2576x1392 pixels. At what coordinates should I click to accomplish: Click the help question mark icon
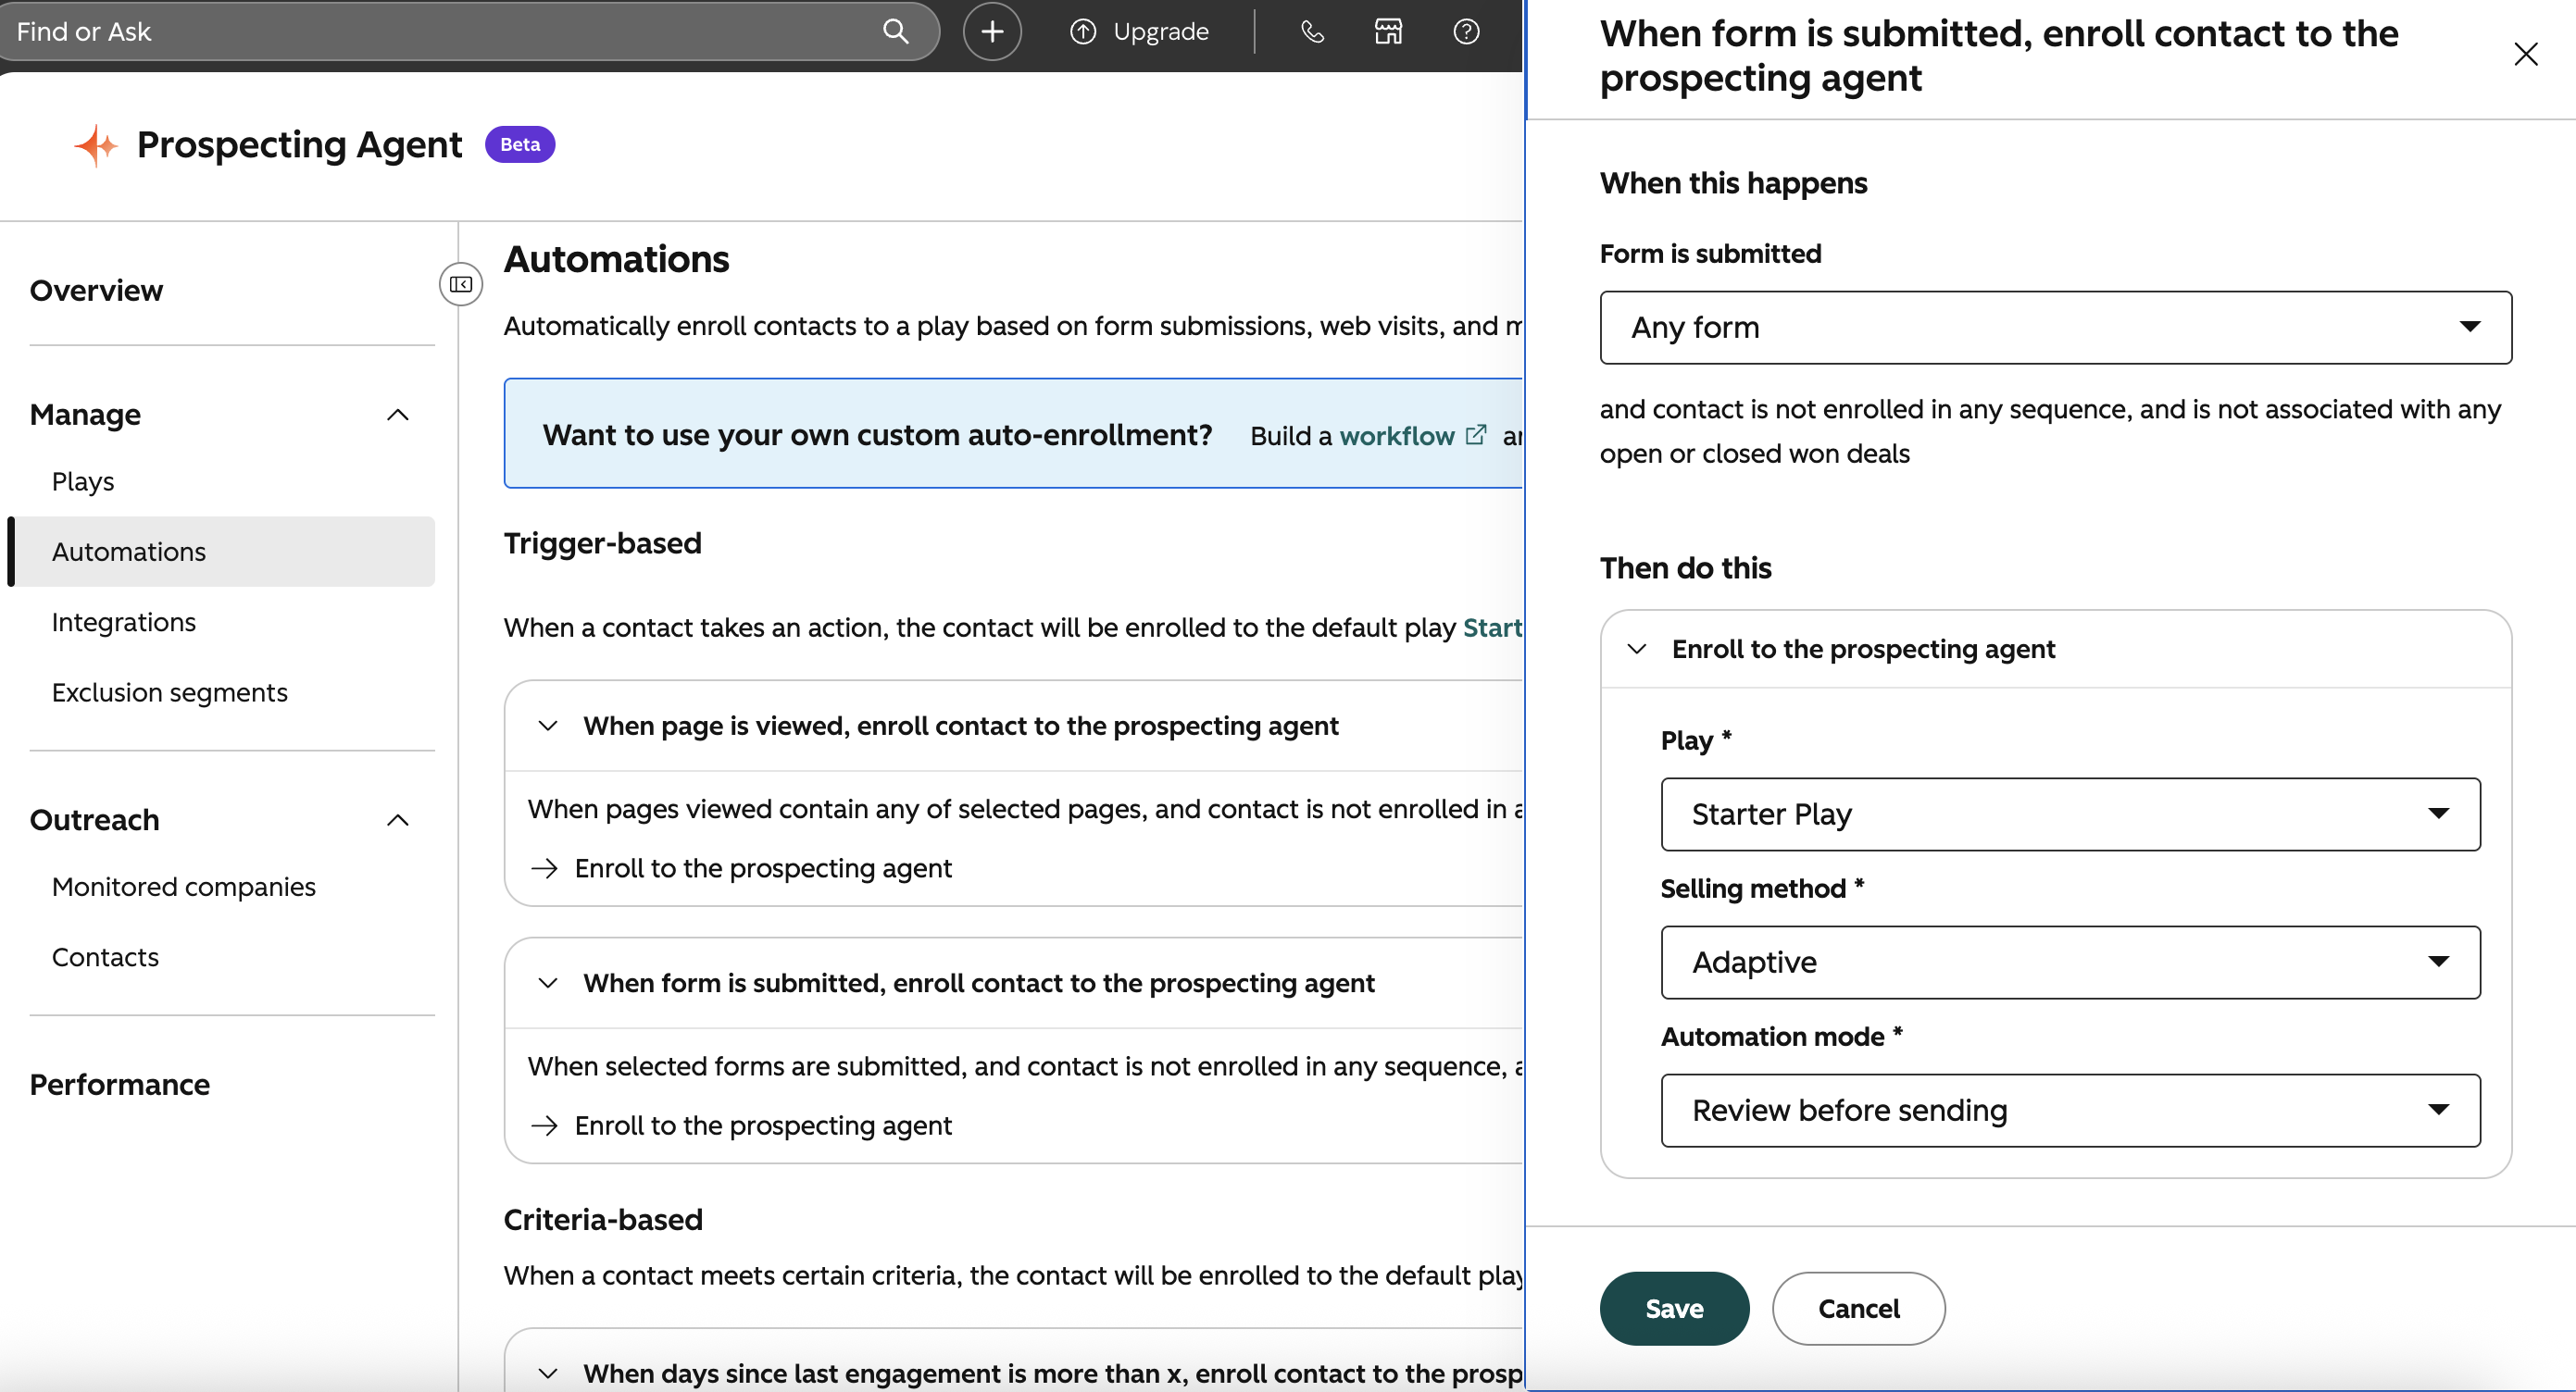1466,32
